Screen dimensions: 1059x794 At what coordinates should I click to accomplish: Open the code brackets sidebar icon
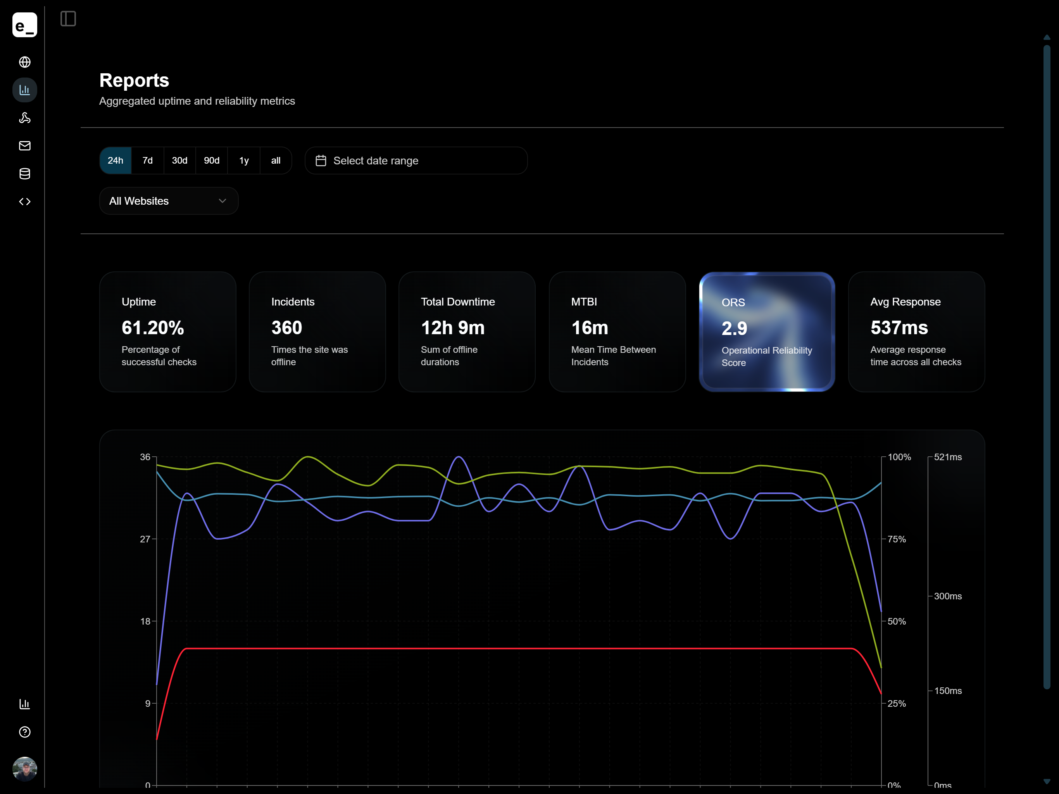(24, 202)
